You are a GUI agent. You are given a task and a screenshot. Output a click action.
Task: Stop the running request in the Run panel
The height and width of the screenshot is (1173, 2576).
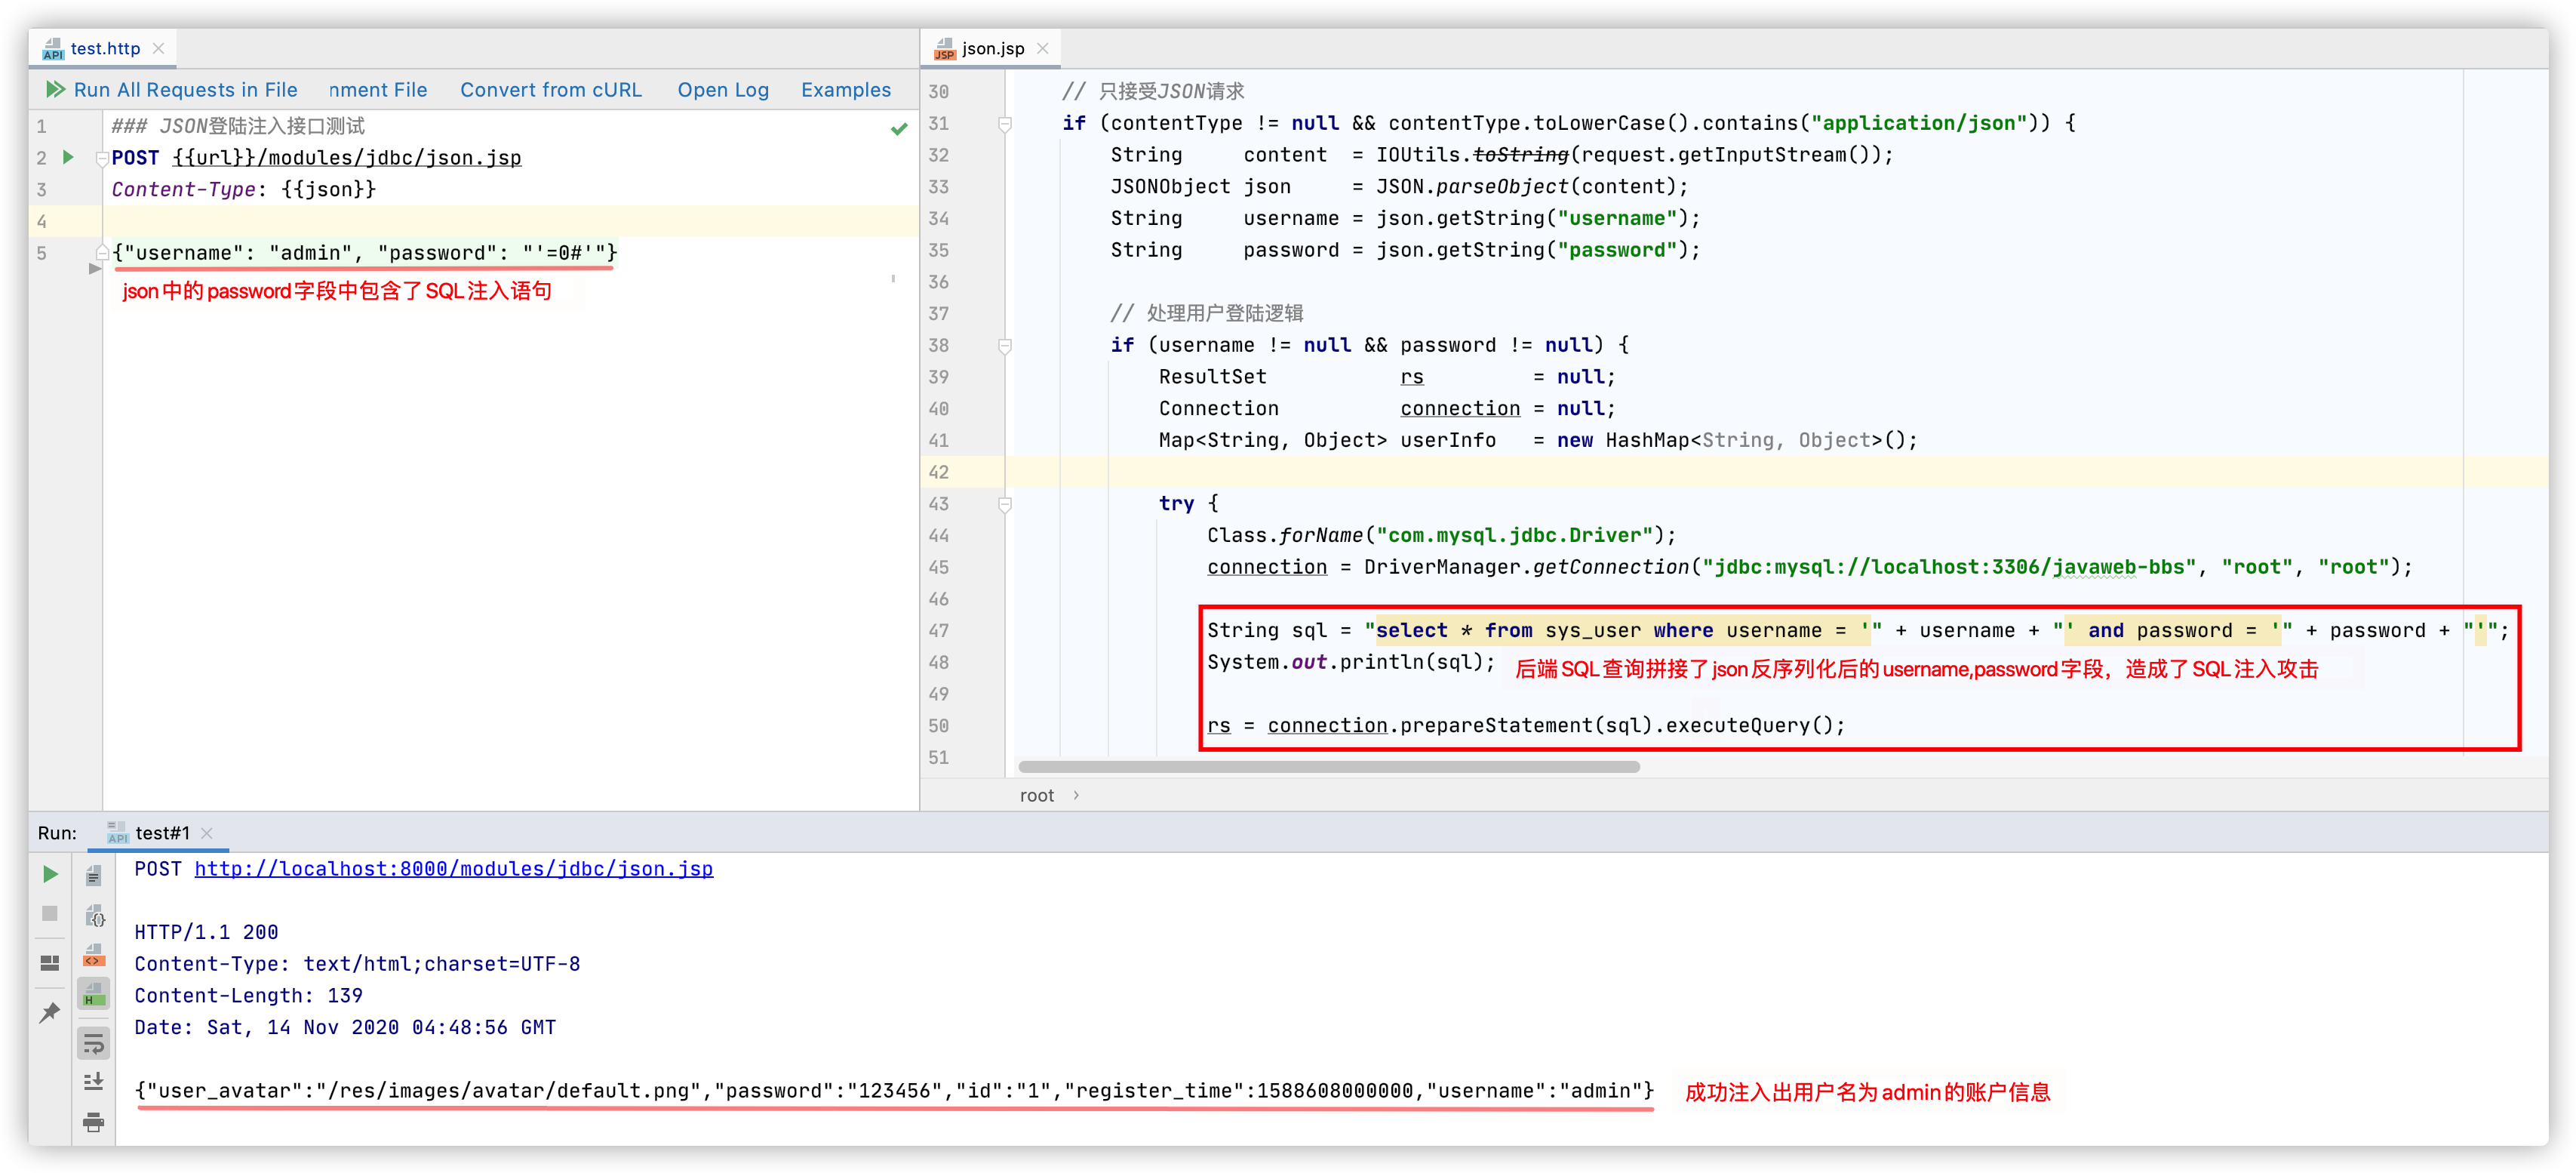point(50,913)
